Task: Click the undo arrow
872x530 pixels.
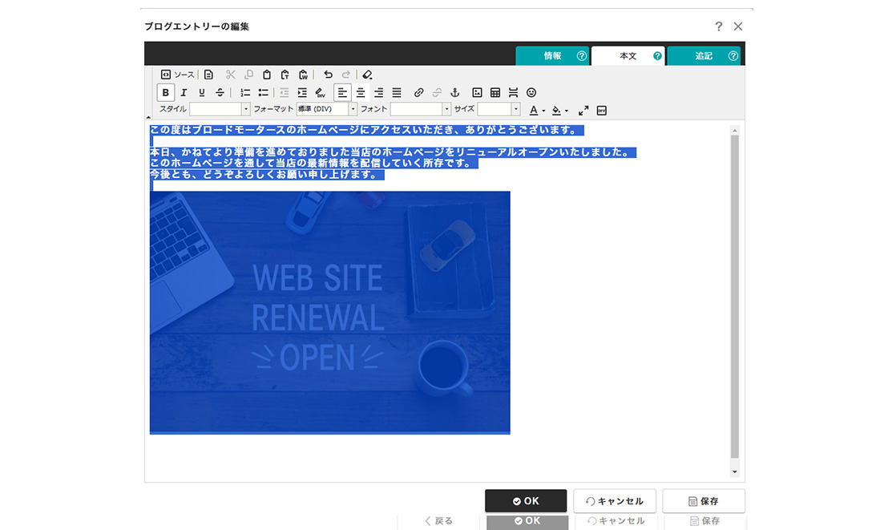Action: 328,75
